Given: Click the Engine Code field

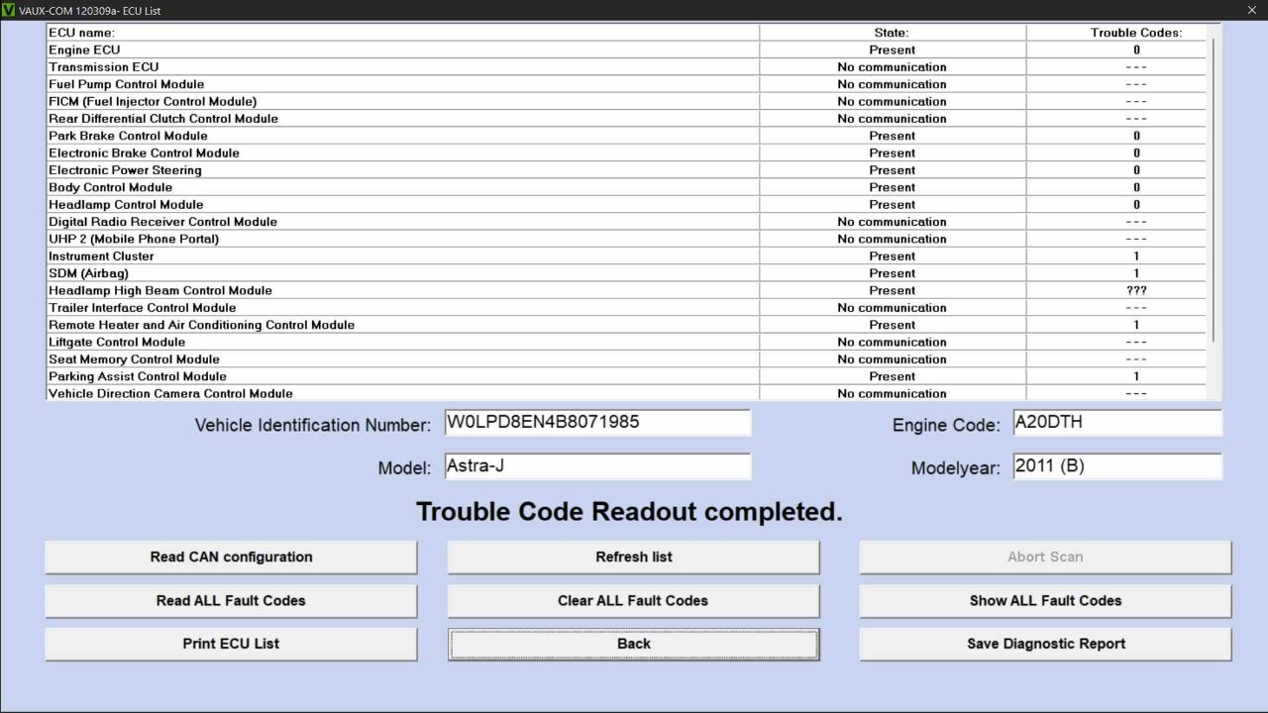Looking at the screenshot, I should click(1116, 423).
